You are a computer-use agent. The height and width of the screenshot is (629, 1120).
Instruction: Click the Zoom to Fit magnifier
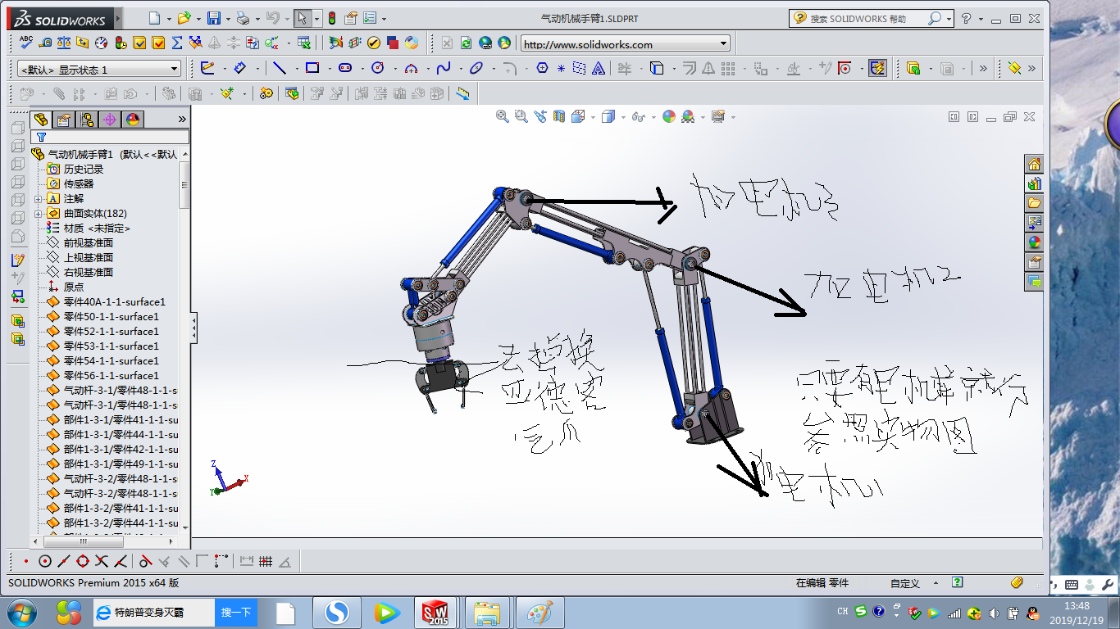click(x=503, y=117)
